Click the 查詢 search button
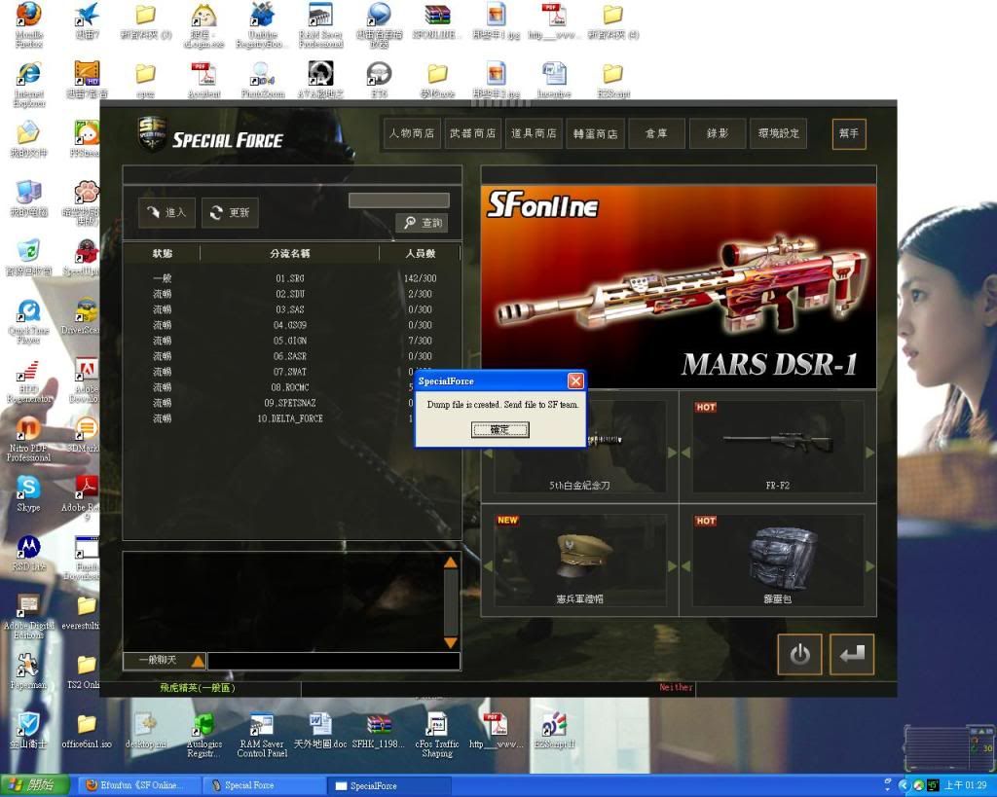The width and height of the screenshot is (997, 797). (x=423, y=223)
